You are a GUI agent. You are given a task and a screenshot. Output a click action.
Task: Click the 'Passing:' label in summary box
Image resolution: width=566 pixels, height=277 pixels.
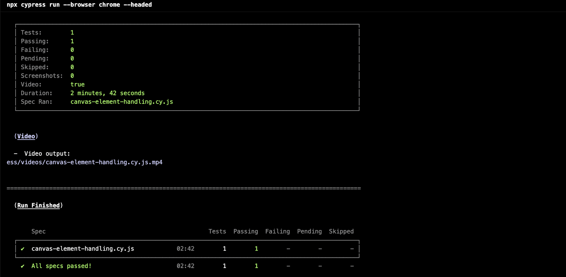point(35,41)
